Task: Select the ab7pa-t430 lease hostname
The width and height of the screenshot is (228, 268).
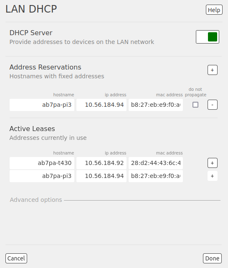Action: click(42, 163)
